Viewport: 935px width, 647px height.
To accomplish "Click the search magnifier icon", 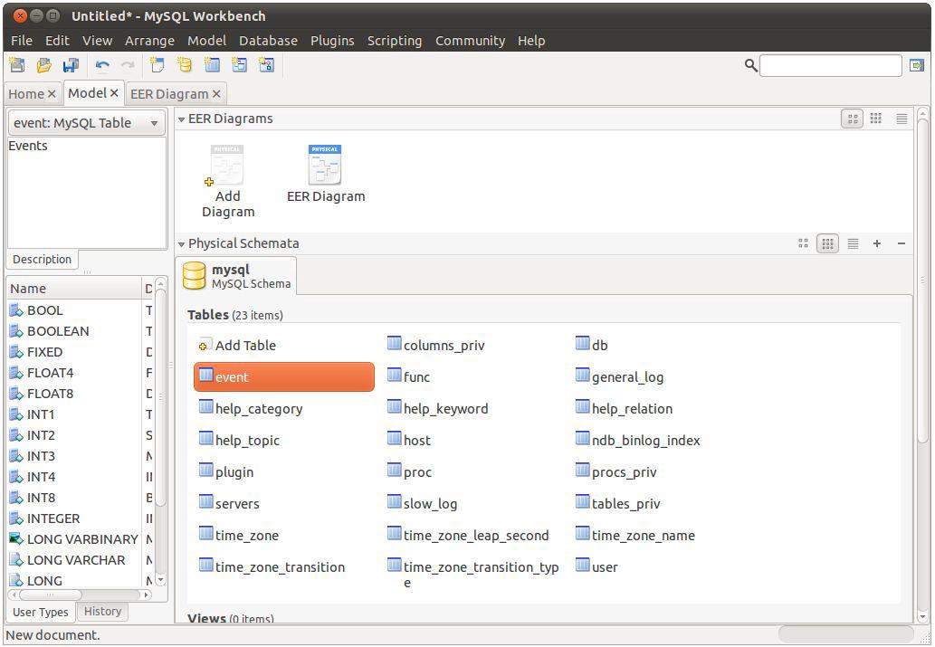I will coord(749,65).
